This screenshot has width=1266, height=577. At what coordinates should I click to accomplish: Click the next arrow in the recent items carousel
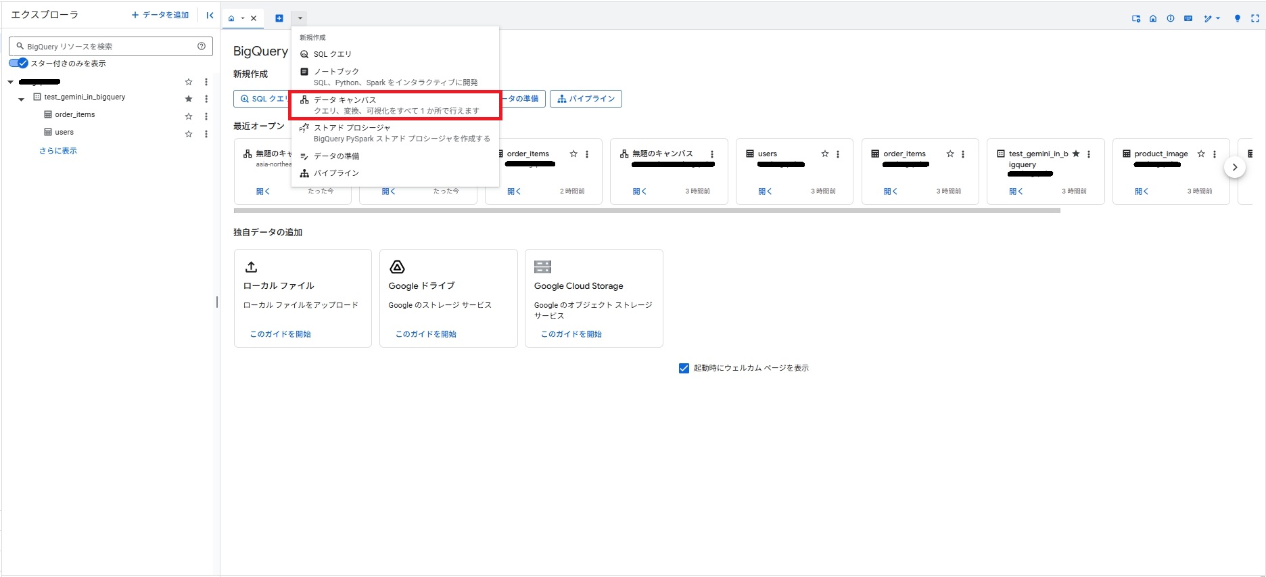[x=1234, y=167]
